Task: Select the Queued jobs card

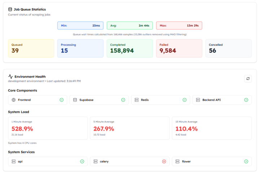Action: click(x=31, y=48)
